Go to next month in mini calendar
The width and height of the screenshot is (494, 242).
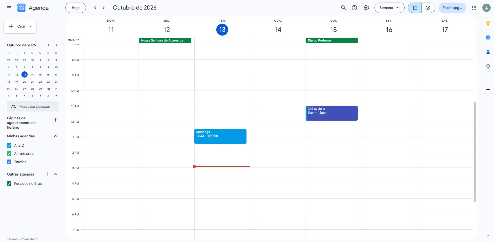(x=56, y=45)
